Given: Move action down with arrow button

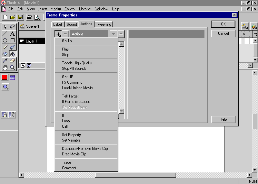Looking at the screenshot, I should (114, 34).
